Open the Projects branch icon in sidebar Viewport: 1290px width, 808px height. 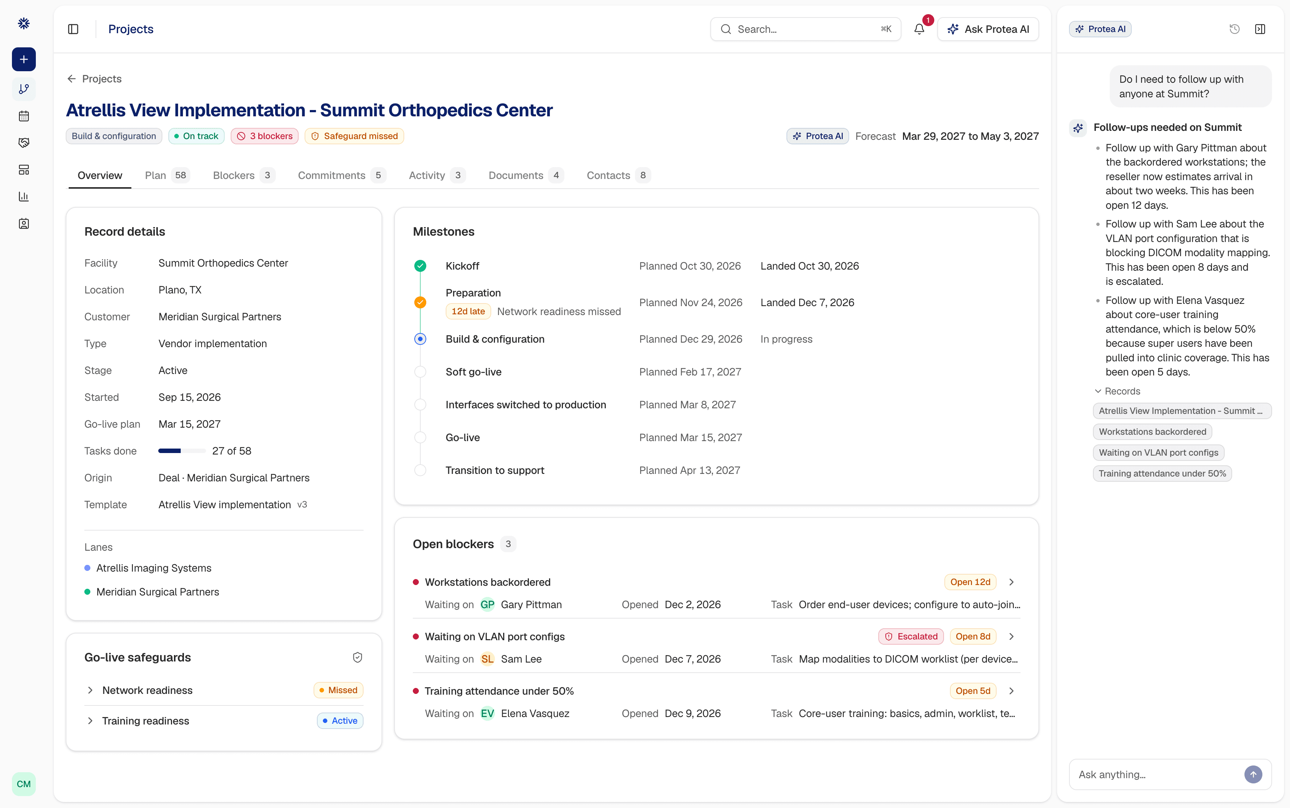click(24, 89)
